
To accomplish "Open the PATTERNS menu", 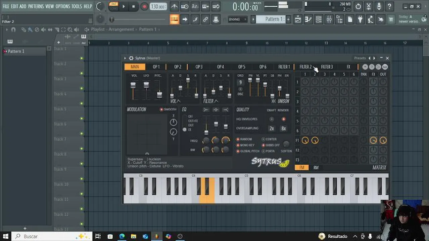I will [x=36, y=6].
